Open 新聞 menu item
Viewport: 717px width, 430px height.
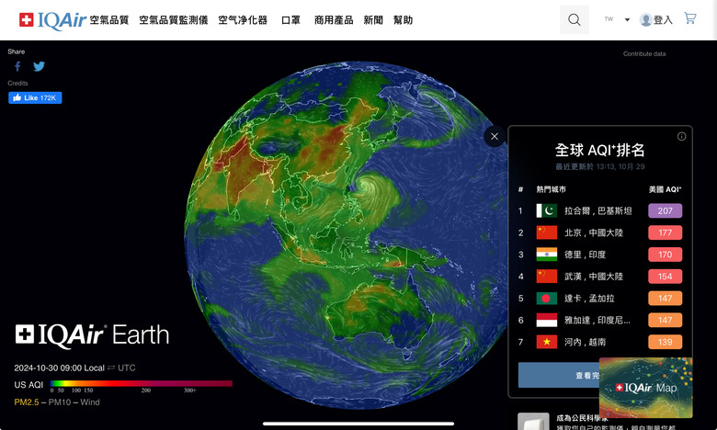point(373,20)
